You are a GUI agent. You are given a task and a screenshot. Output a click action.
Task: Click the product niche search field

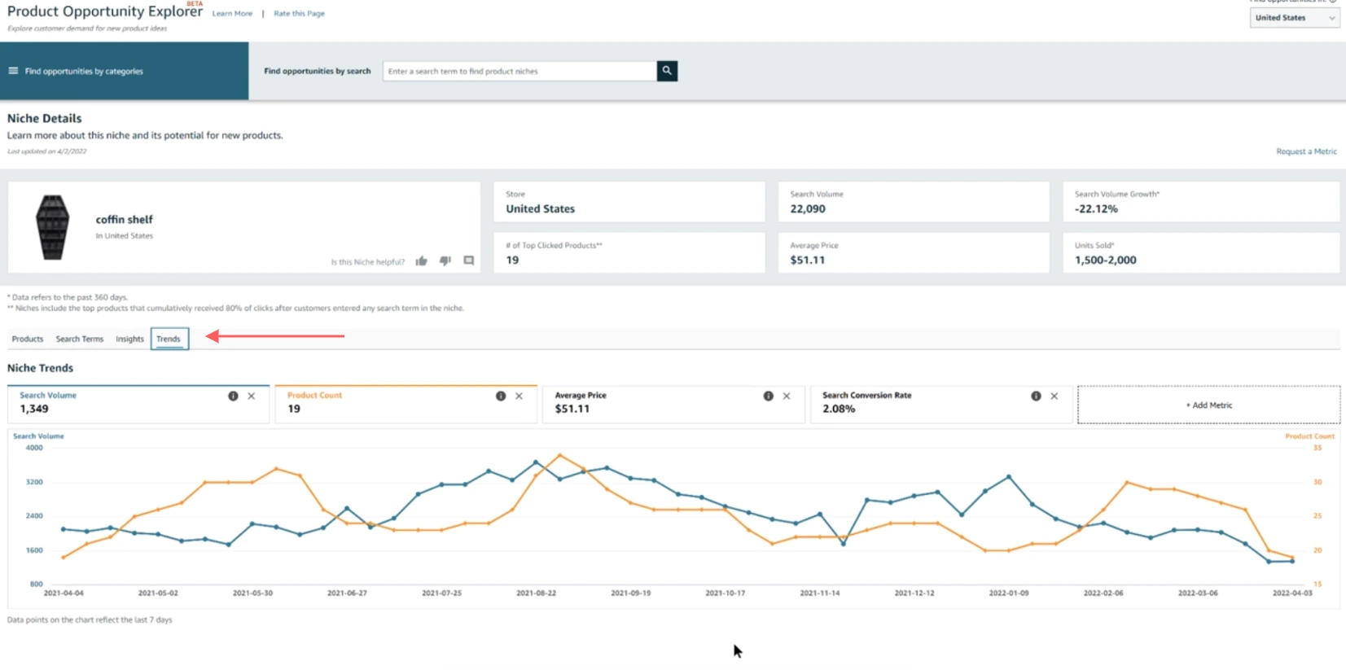520,71
